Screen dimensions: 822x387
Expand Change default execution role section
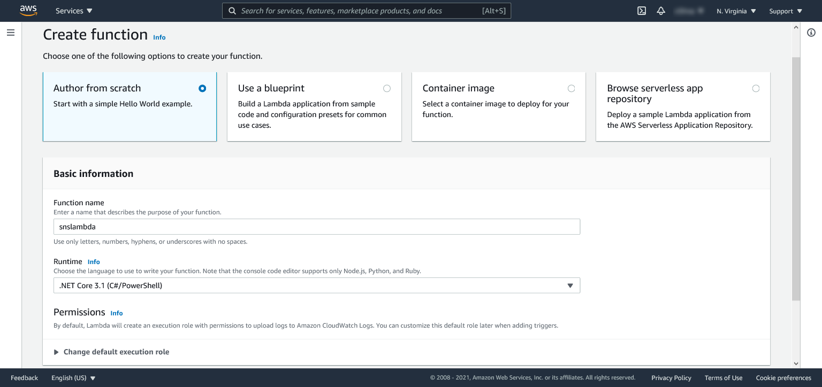(112, 352)
